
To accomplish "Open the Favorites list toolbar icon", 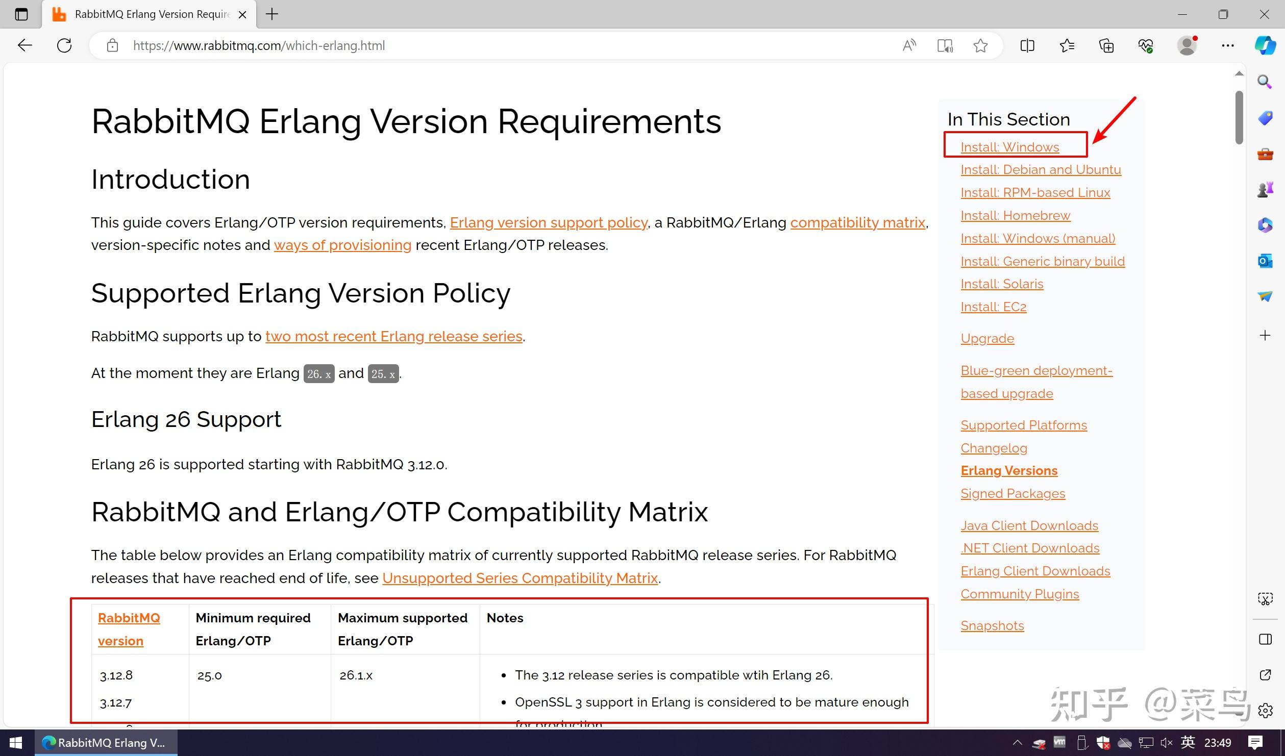I will 1067,46.
